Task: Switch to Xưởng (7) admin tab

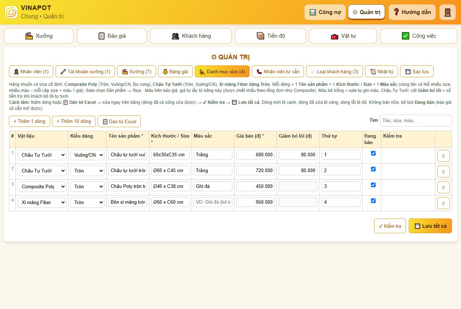Action: (x=136, y=72)
